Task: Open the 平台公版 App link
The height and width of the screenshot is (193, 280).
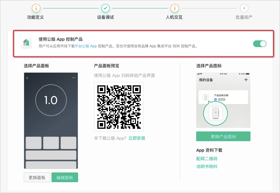Action: (86, 46)
